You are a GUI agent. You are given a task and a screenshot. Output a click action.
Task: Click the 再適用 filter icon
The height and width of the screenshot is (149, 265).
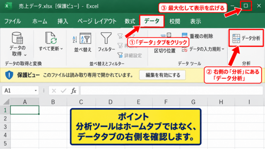click(x=120, y=46)
